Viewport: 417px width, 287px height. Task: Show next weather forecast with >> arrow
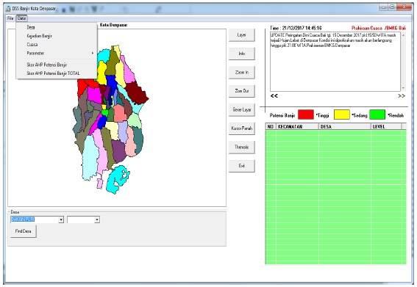402,96
